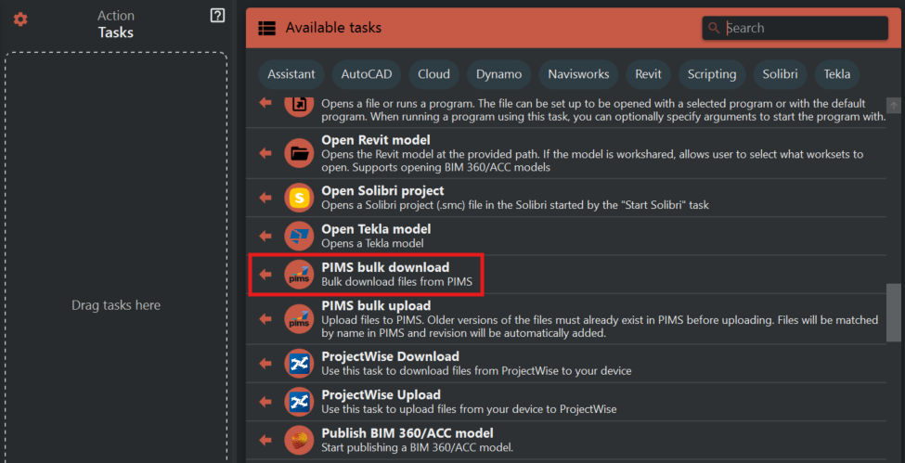
Task: Add Open Solibri project using its arrow
Action: pyautogui.click(x=265, y=198)
